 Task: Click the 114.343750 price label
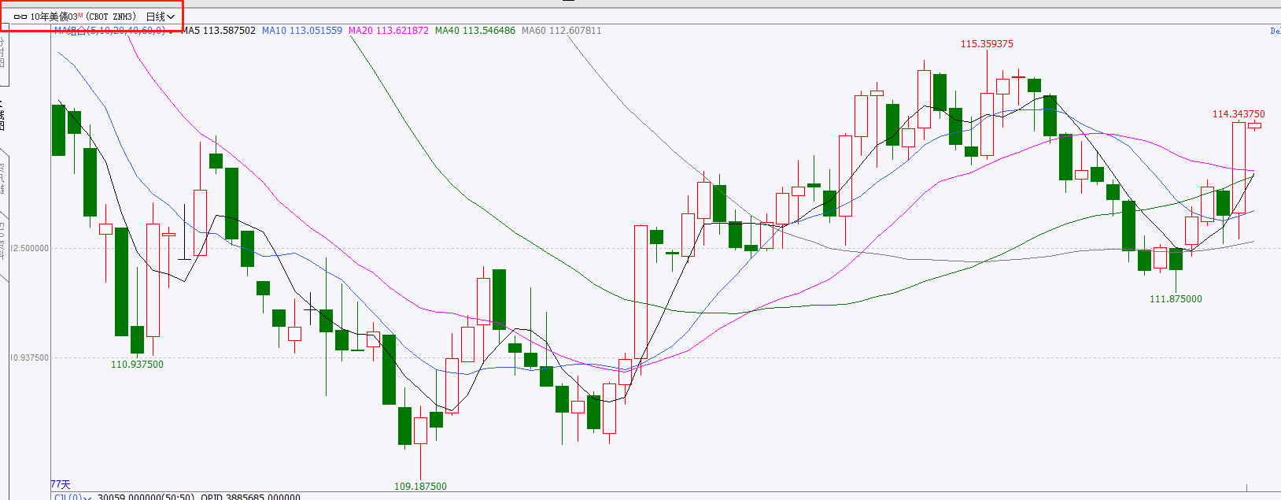tap(1239, 114)
